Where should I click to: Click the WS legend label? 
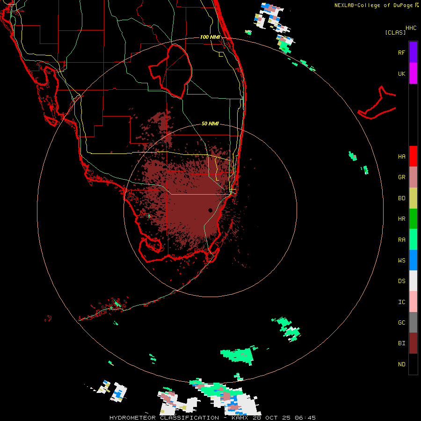pos(401,261)
